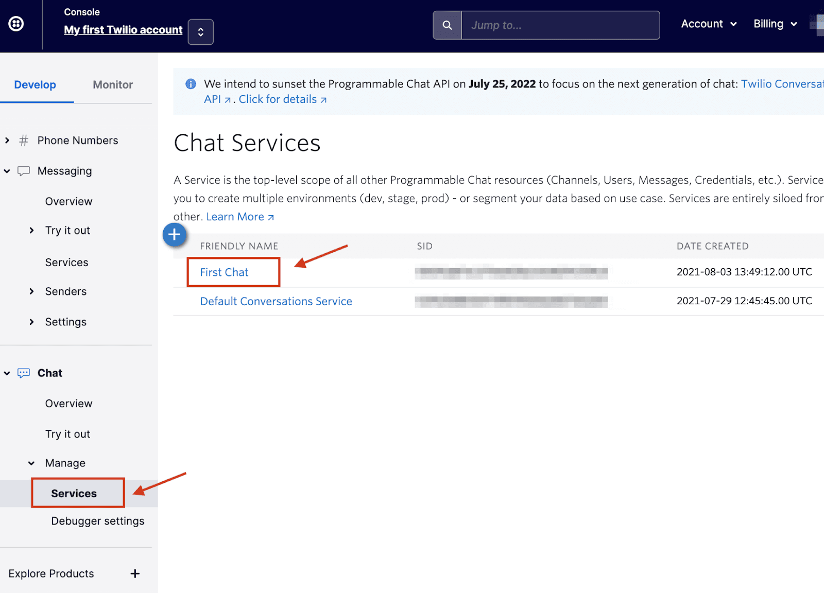The width and height of the screenshot is (824, 593).
Task: Click the Learn More link about Services
Action: pyautogui.click(x=235, y=216)
